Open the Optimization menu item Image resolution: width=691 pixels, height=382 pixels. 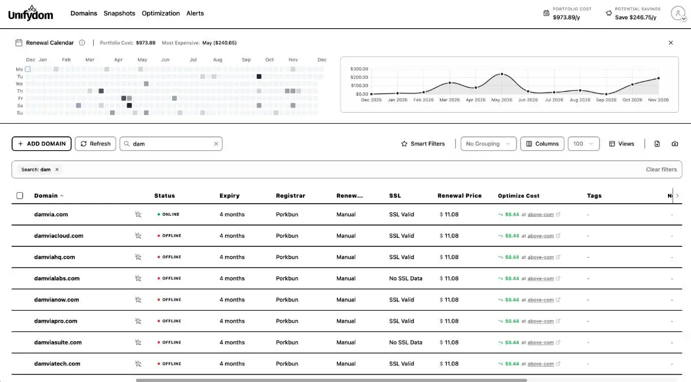pyautogui.click(x=161, y=13)
